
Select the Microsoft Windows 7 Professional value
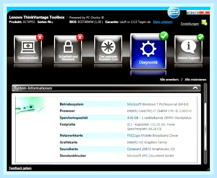(x=158, y=104)
